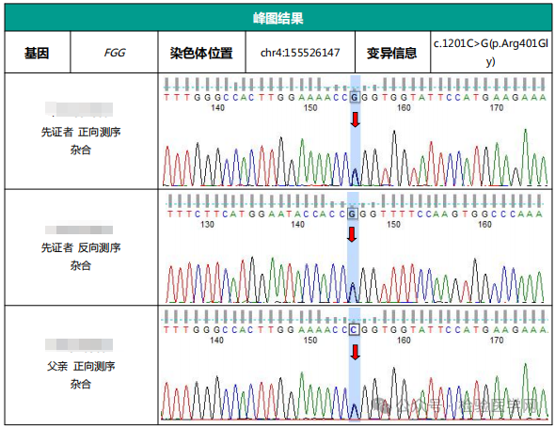This screenshot has width=555, height=428.
Task: Click the 峰图结果 header bar
Action: point(277,18)
